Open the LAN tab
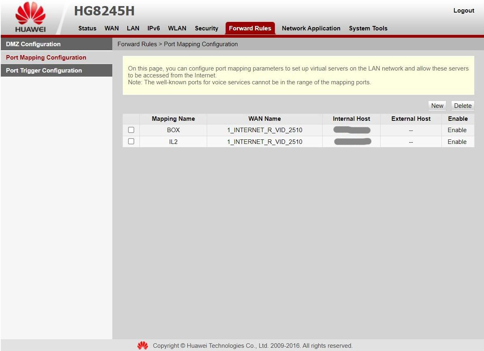The height and width of the screenshot is (351, 484). tap(133, 28)
